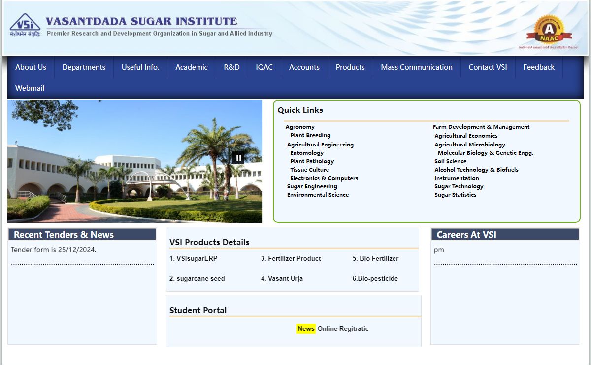Open the Vasant Urja product link
Viewport: 591px width, 365px height.
coord(282,278)
